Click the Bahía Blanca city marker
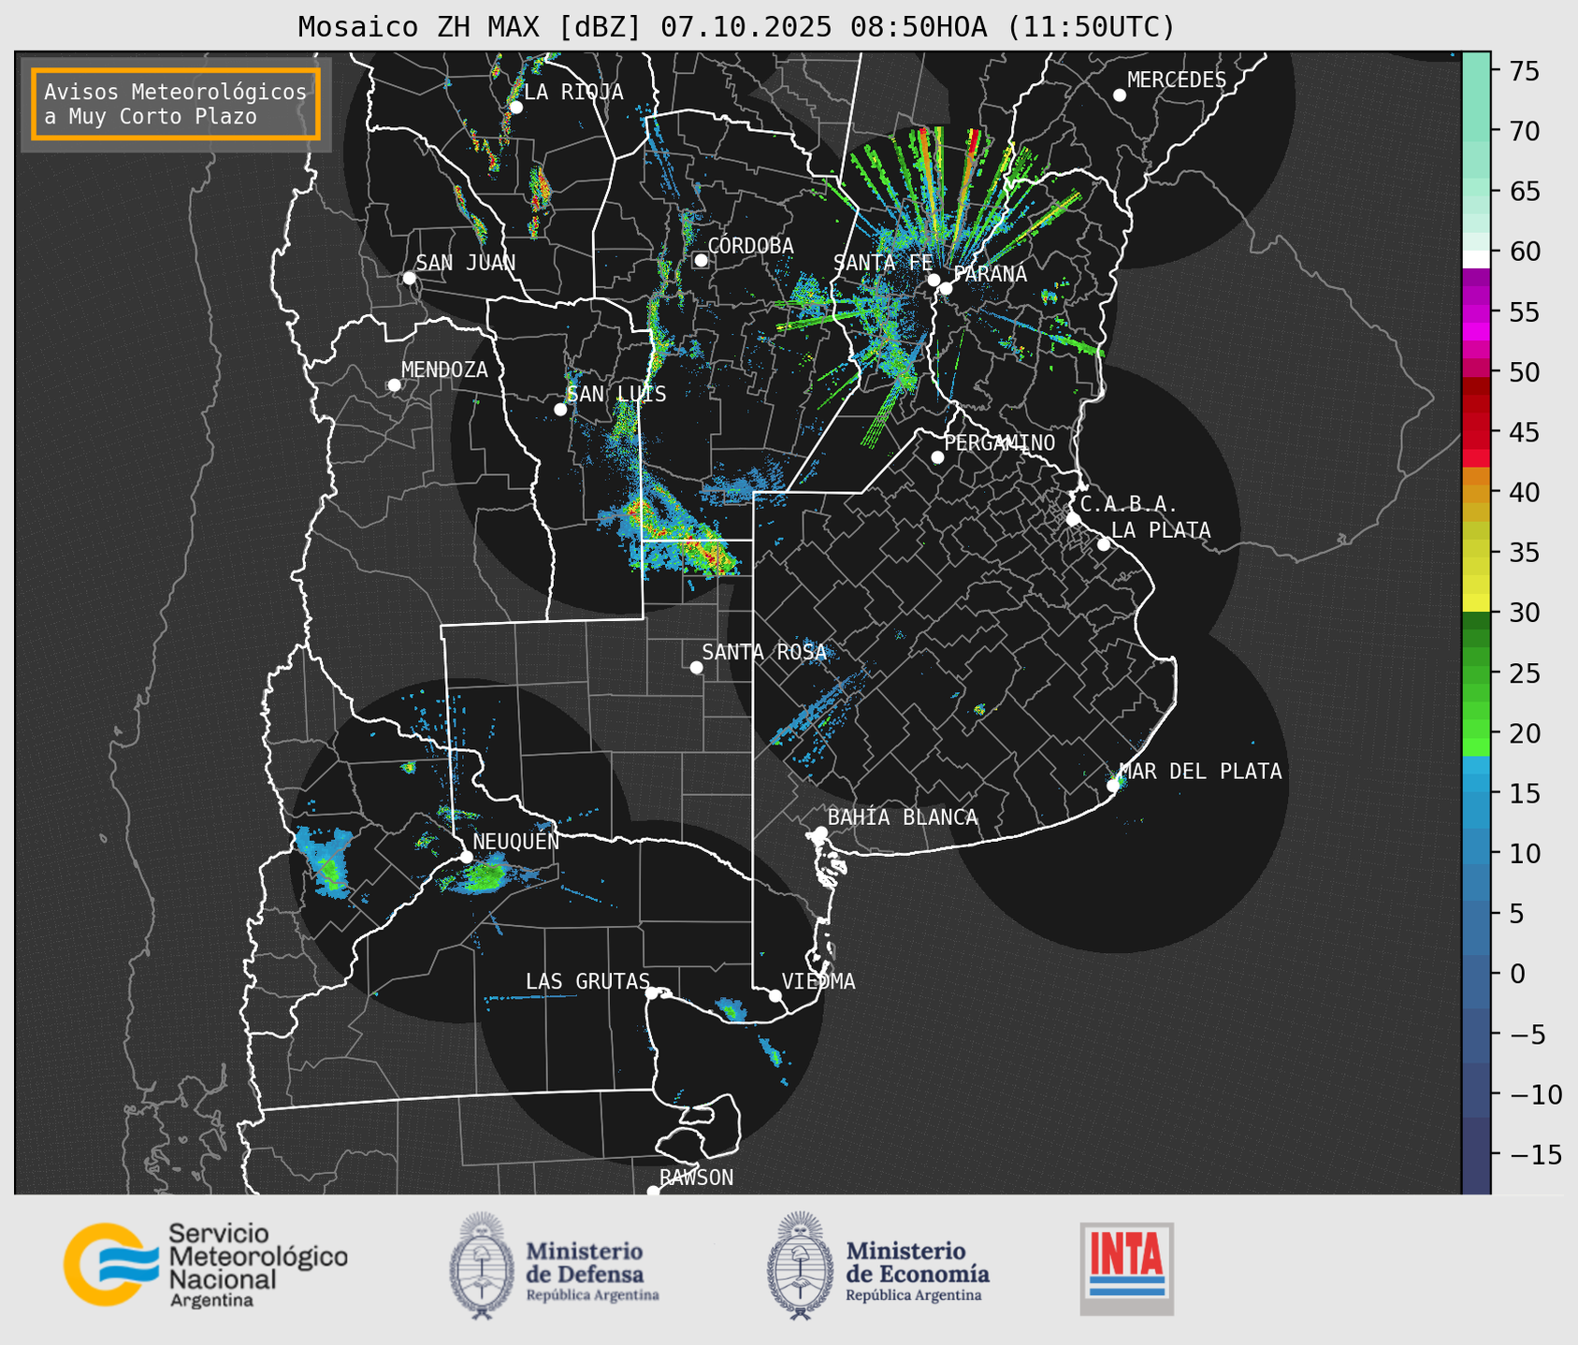 click(x=820, y=832)
